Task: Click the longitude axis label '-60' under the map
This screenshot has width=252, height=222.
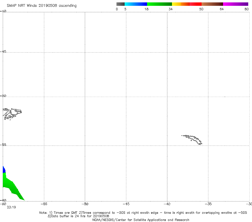Action: click(x=3, y=204)
